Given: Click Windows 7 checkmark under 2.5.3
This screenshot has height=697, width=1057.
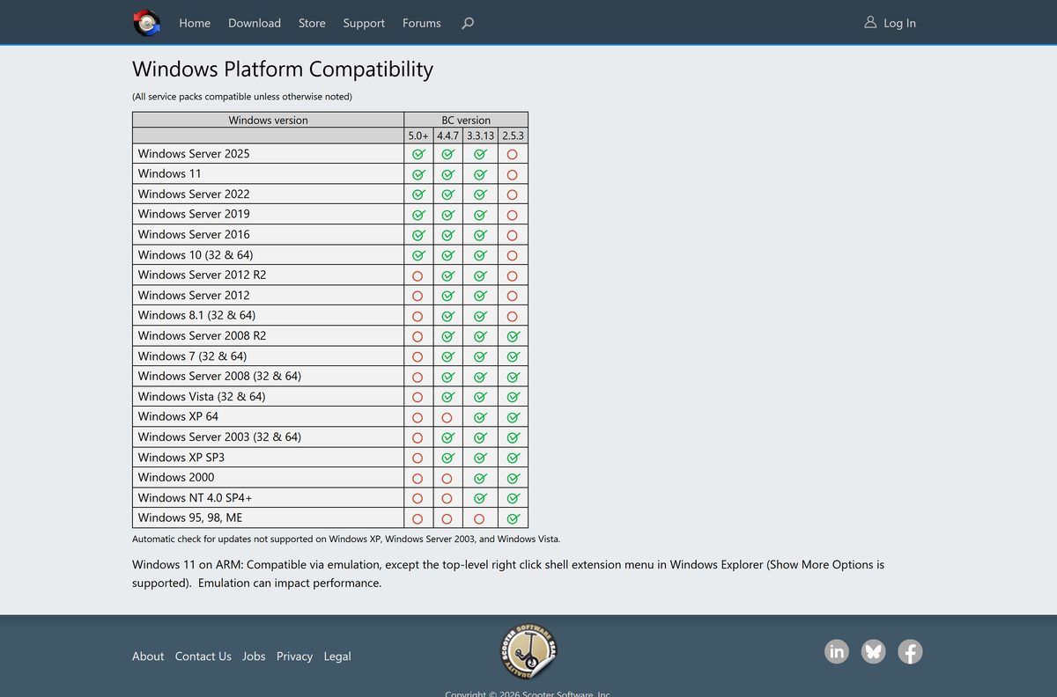Looking at the screenshot, I should (513, 356).
